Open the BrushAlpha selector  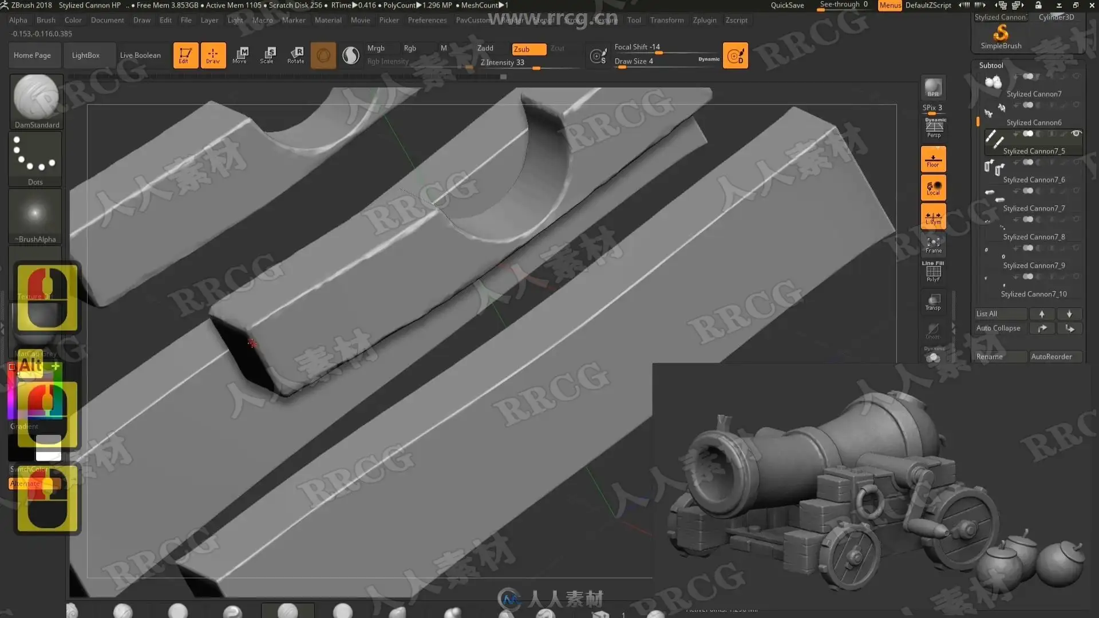(35, 216)
